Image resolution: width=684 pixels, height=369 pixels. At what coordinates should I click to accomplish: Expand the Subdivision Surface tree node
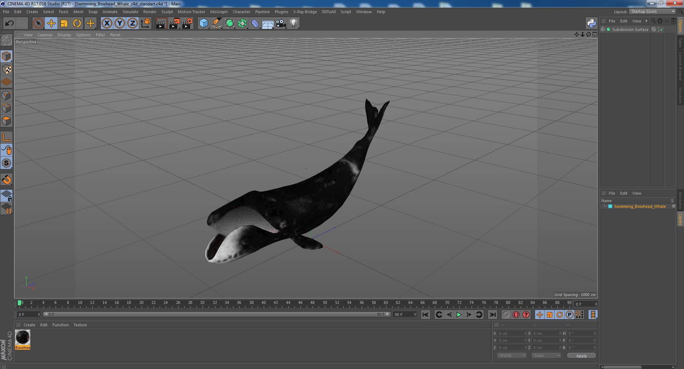[x=603, y=30]
